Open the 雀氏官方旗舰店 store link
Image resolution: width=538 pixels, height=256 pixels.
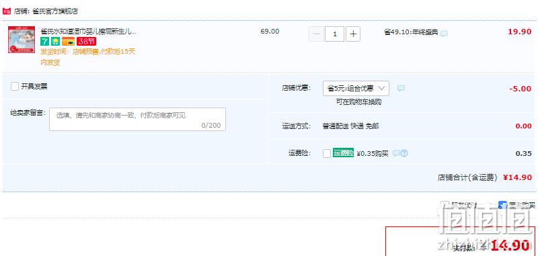(x=55, y=11)
